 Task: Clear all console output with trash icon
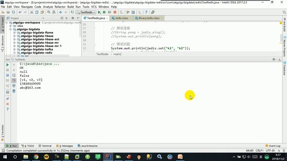14,91
